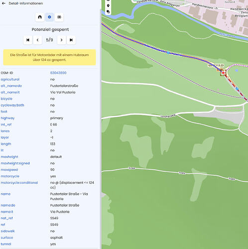The height and width of the screenshot is (249, 248).
Task: Click the blue direction arrow on route
Action: pyautogui.click(x=168, y=53)
